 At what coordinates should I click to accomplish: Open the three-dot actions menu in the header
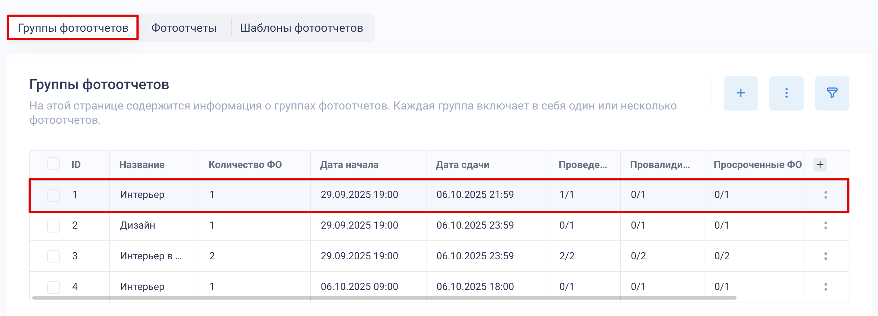point(786,93)
